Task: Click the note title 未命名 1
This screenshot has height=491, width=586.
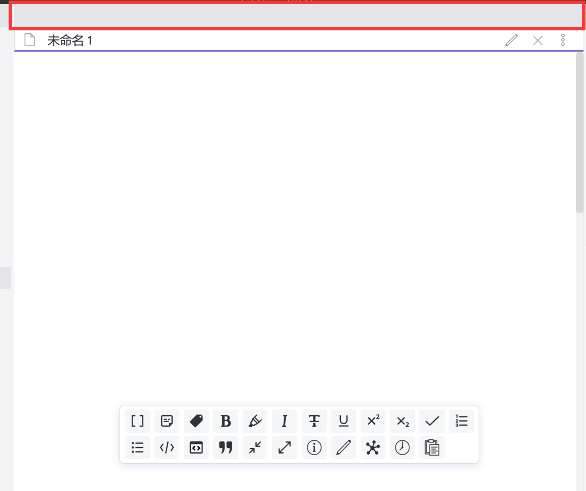Action: [x=70, y=40]
